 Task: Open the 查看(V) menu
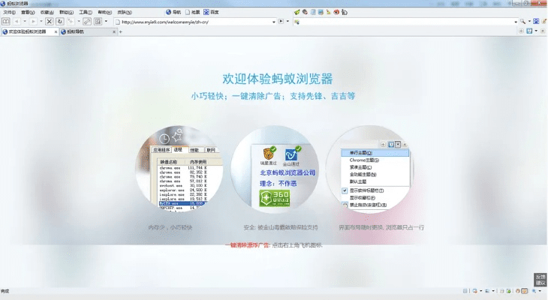click(28, 12)
